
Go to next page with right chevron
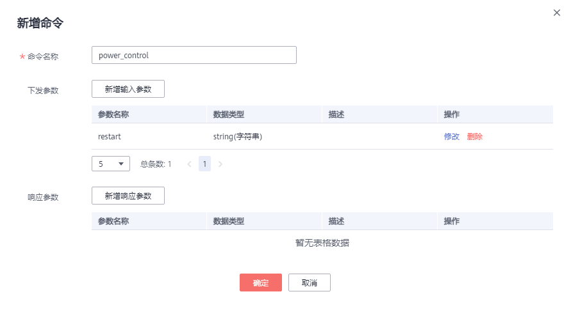point(220,164)
